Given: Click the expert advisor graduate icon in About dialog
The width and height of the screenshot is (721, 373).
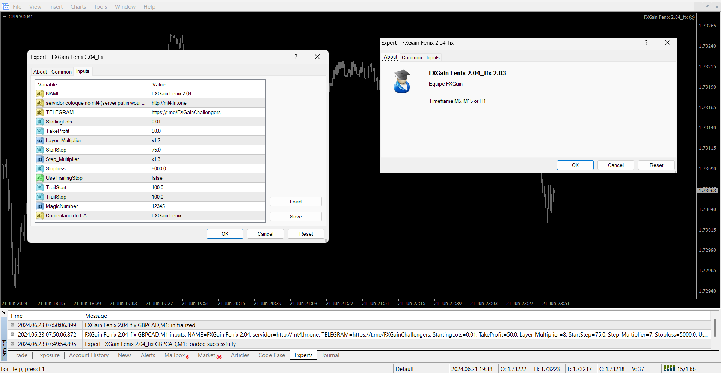Looking at the screenshot, I should click(x=402, y=81).
